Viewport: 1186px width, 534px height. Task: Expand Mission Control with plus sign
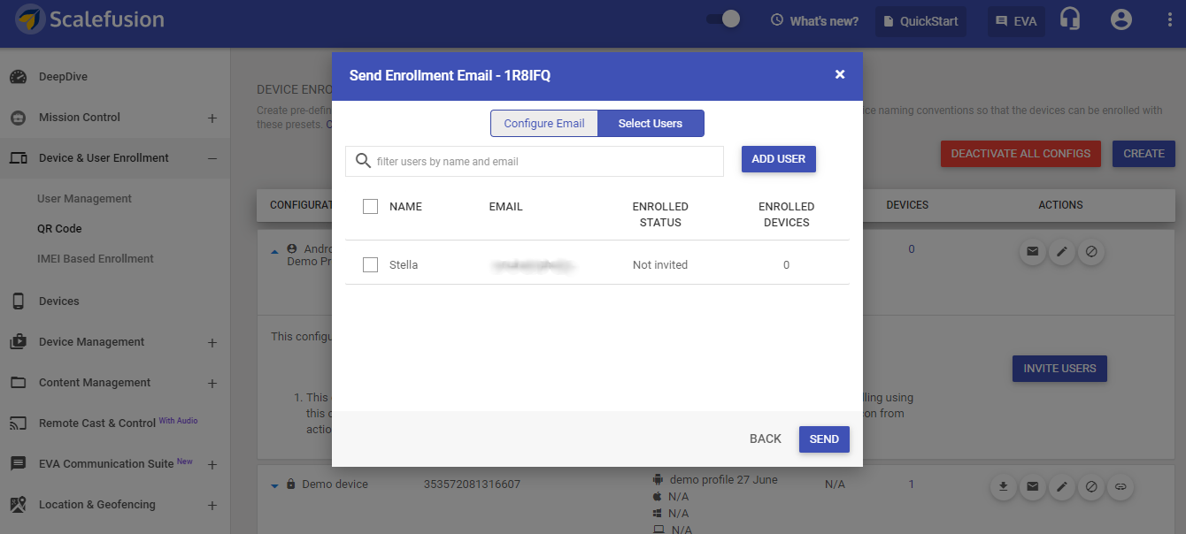pyautogui.click(x=212, y=118)
